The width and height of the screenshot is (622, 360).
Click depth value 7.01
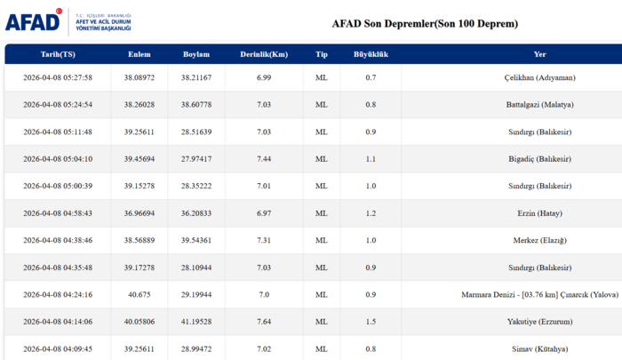[264, 186]
